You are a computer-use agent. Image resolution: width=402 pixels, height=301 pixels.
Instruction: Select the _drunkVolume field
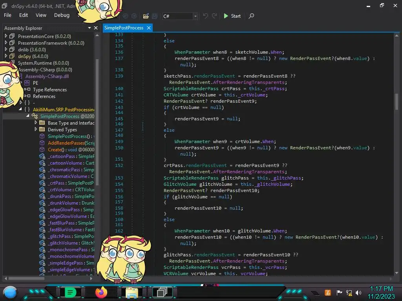coord(71,203)
